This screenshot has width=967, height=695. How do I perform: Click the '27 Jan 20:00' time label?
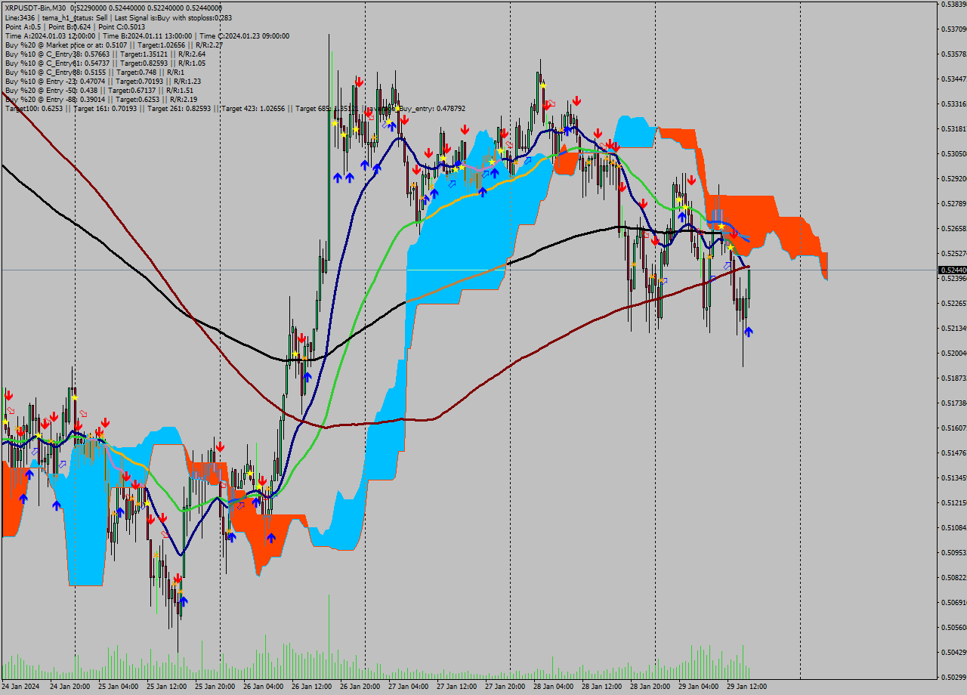[505, 687]
